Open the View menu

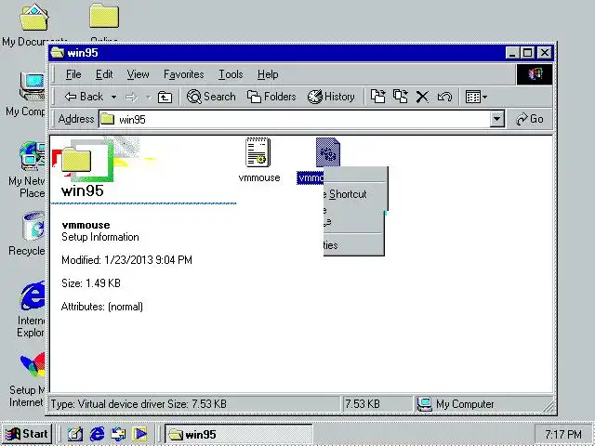(138, 74)
